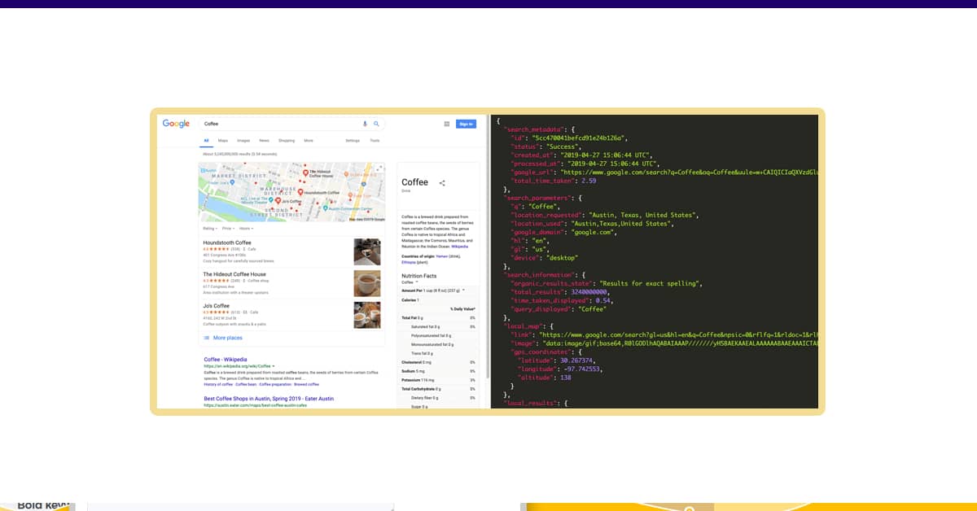The height and width of the screenshot is (511, 977).
Task: Open the Brewed coffee sitelink
Action: pyautogui.click(x=307, y=384)
